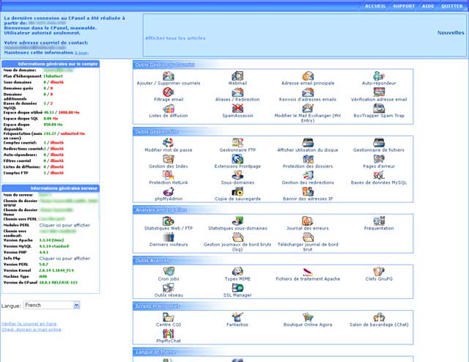The width and height of the screenshot is (469, 362).
Task: Click the 'Scripts Préinstallés' section header
Action: (158, 306)
